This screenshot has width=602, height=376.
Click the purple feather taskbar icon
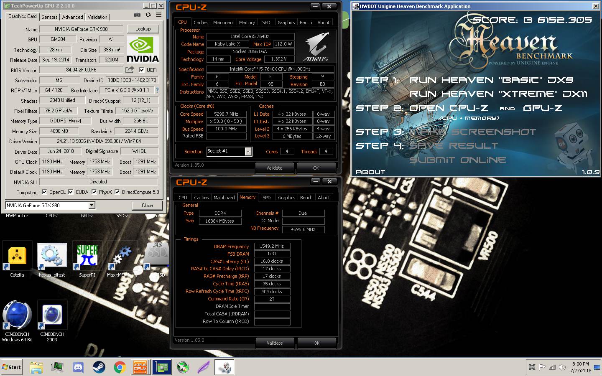(x=204, y=367)
